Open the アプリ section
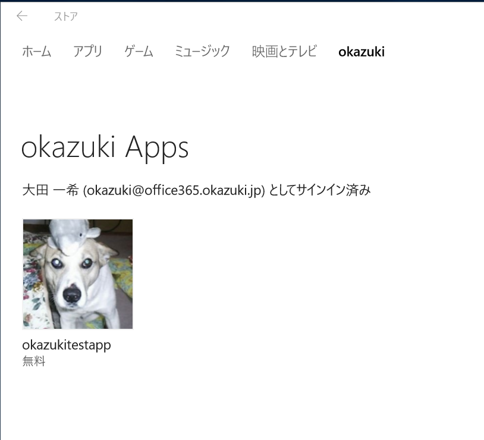The image size is (484, 440). 87,52
